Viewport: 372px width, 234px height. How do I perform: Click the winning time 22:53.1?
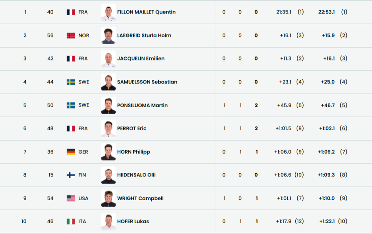click(x=327, y=12)
